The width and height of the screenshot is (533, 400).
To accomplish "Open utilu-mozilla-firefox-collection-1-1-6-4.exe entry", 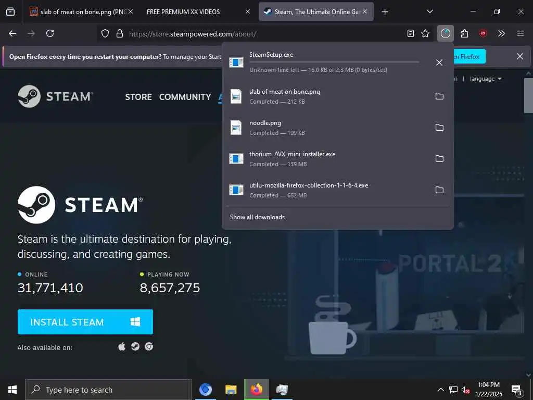I will [326, 190].
